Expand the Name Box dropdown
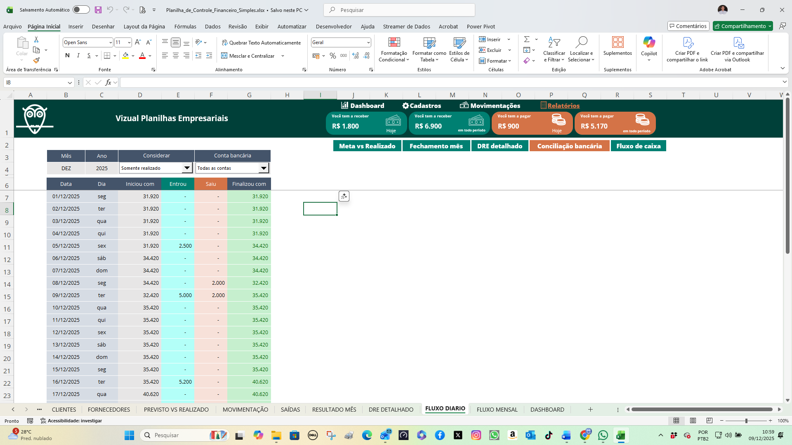The image size is (792, 445). click(x=70, y=82)
